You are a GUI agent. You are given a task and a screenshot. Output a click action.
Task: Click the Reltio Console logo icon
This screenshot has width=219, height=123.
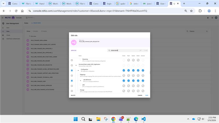pos(13,17)
